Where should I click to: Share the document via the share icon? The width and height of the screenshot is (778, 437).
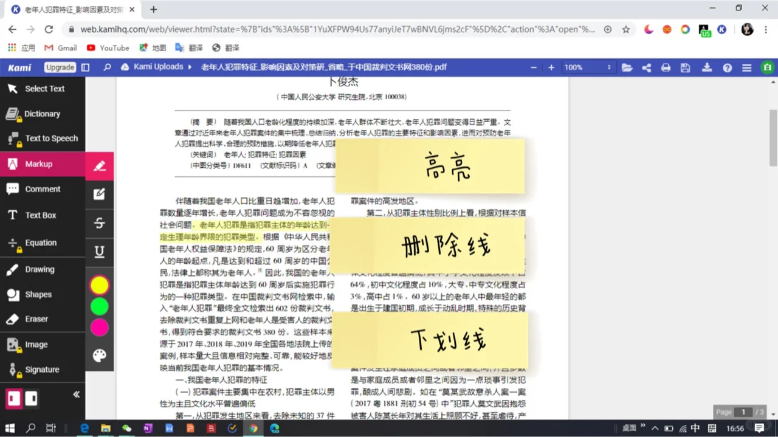pos(646,67)
